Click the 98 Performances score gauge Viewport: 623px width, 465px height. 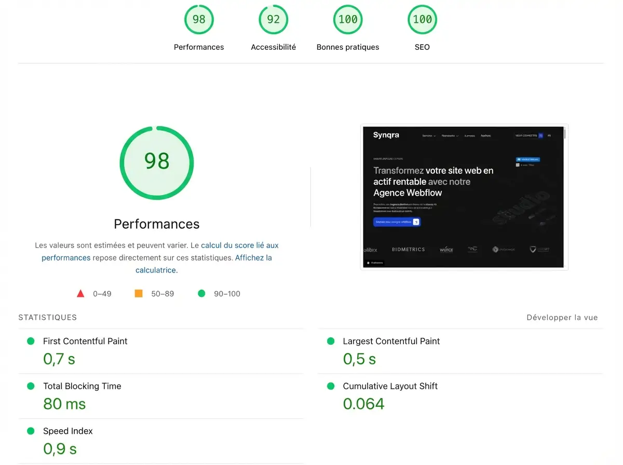point(199,19)
